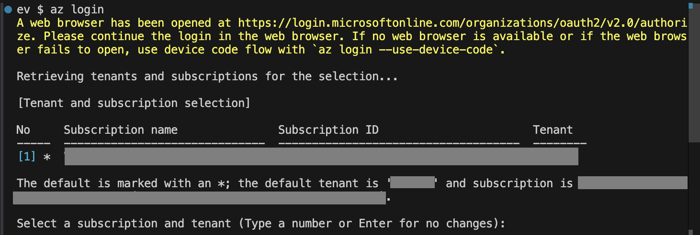The width and height of the screenshot is (700, 235).
Task: Click the redacted subscription row
Action: (x=321, y=157)
